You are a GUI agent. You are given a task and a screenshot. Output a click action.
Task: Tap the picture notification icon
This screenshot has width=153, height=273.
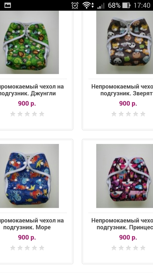[x=8, y=5]
